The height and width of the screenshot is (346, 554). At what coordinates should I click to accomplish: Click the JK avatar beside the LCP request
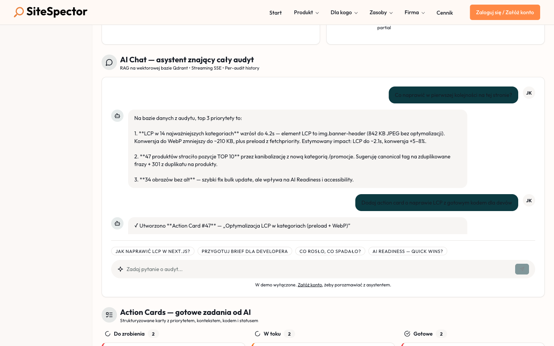(x=529, y=200)
